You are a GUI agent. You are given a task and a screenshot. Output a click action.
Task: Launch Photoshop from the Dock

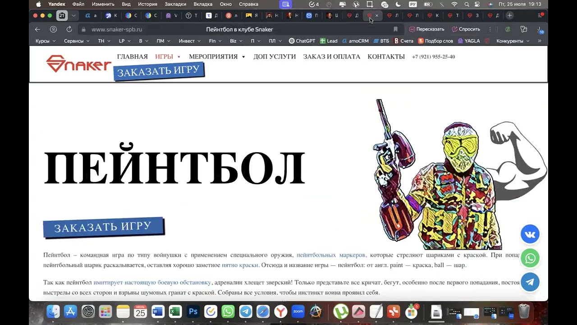coord(193,311)
